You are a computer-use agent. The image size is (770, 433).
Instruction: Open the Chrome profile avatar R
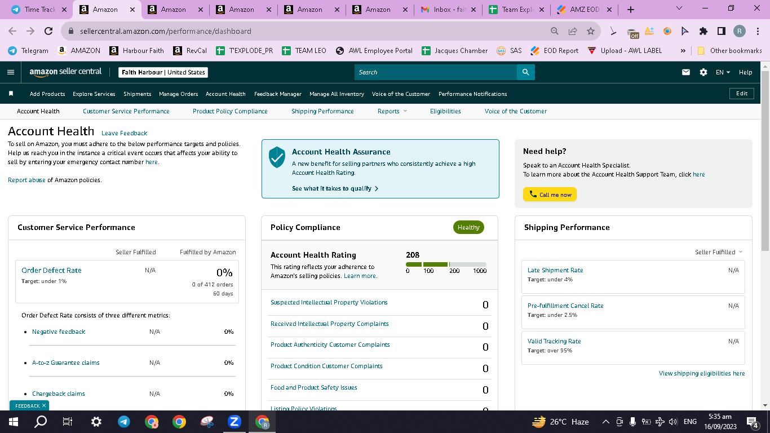pyautogui.click(x=740, y=31)
